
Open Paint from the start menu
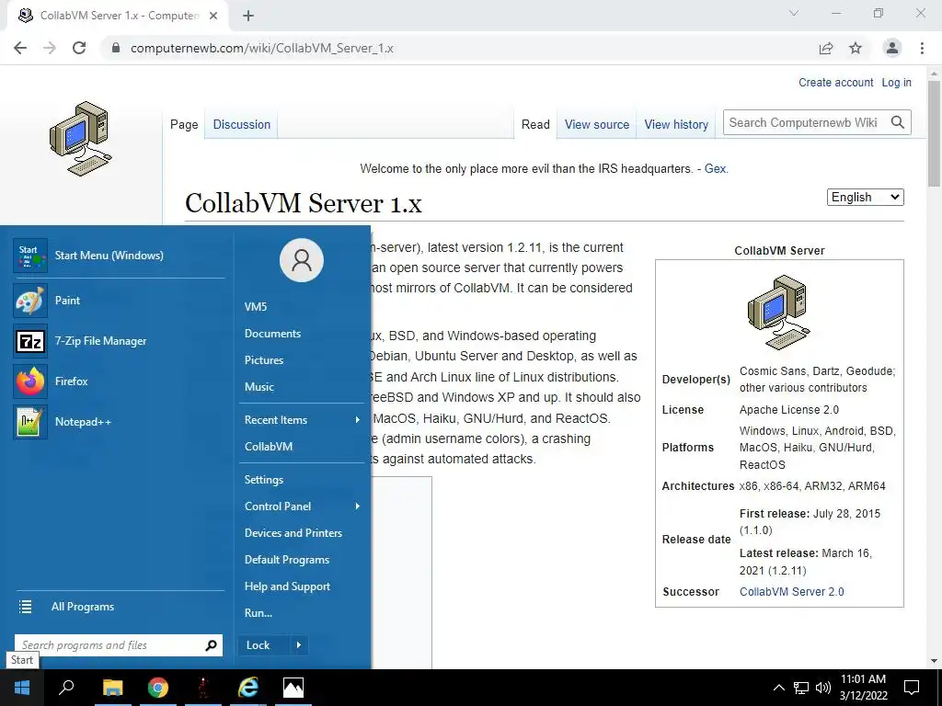point(119,301)
